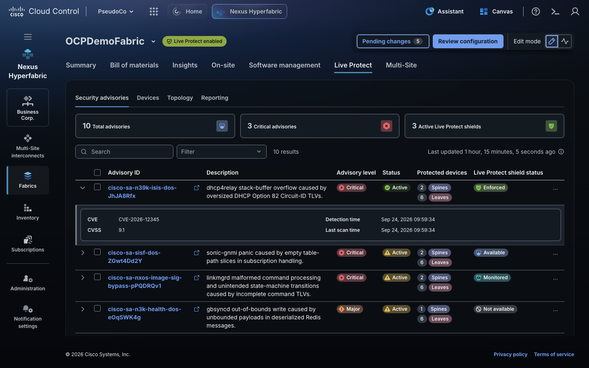This screenshot has width=589, height=368.
Task: Select the Critical advisories summary card
Action: (320, 126)
